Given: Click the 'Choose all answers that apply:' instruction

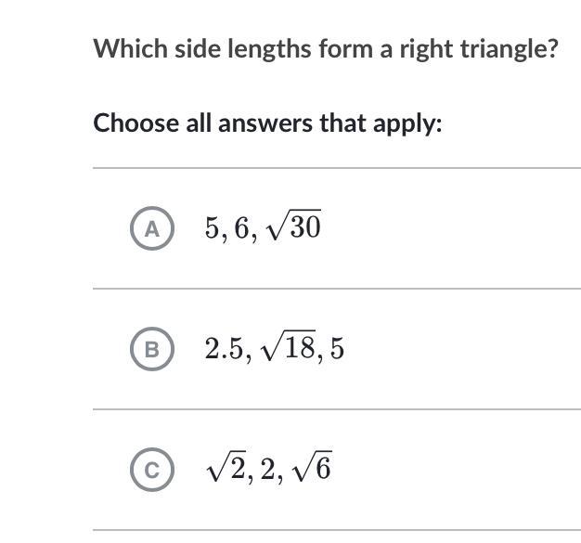Looking at the screenshot, I should (267, 123).
